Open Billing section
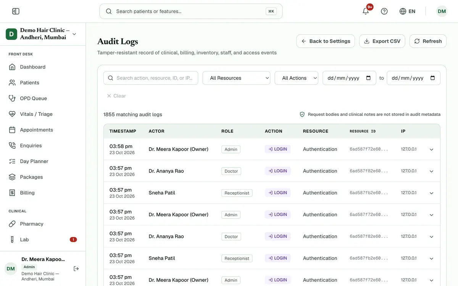 [43, 193]
